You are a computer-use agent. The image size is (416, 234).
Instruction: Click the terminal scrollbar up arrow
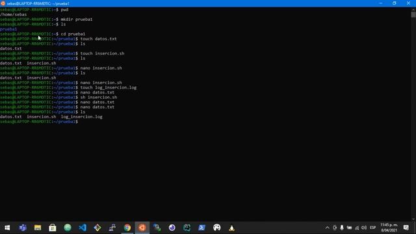click(413, 9)
